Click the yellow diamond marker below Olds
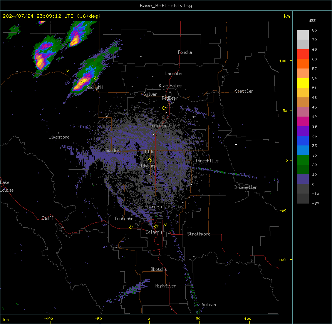332x324 pixels. click(149, 160)
